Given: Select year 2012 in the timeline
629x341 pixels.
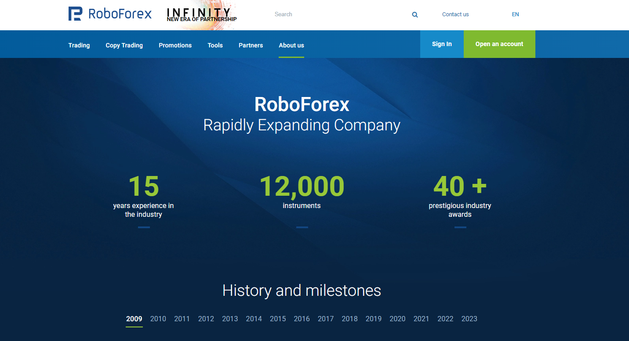Looking at the screenshot, I should [x=206, y=319].
